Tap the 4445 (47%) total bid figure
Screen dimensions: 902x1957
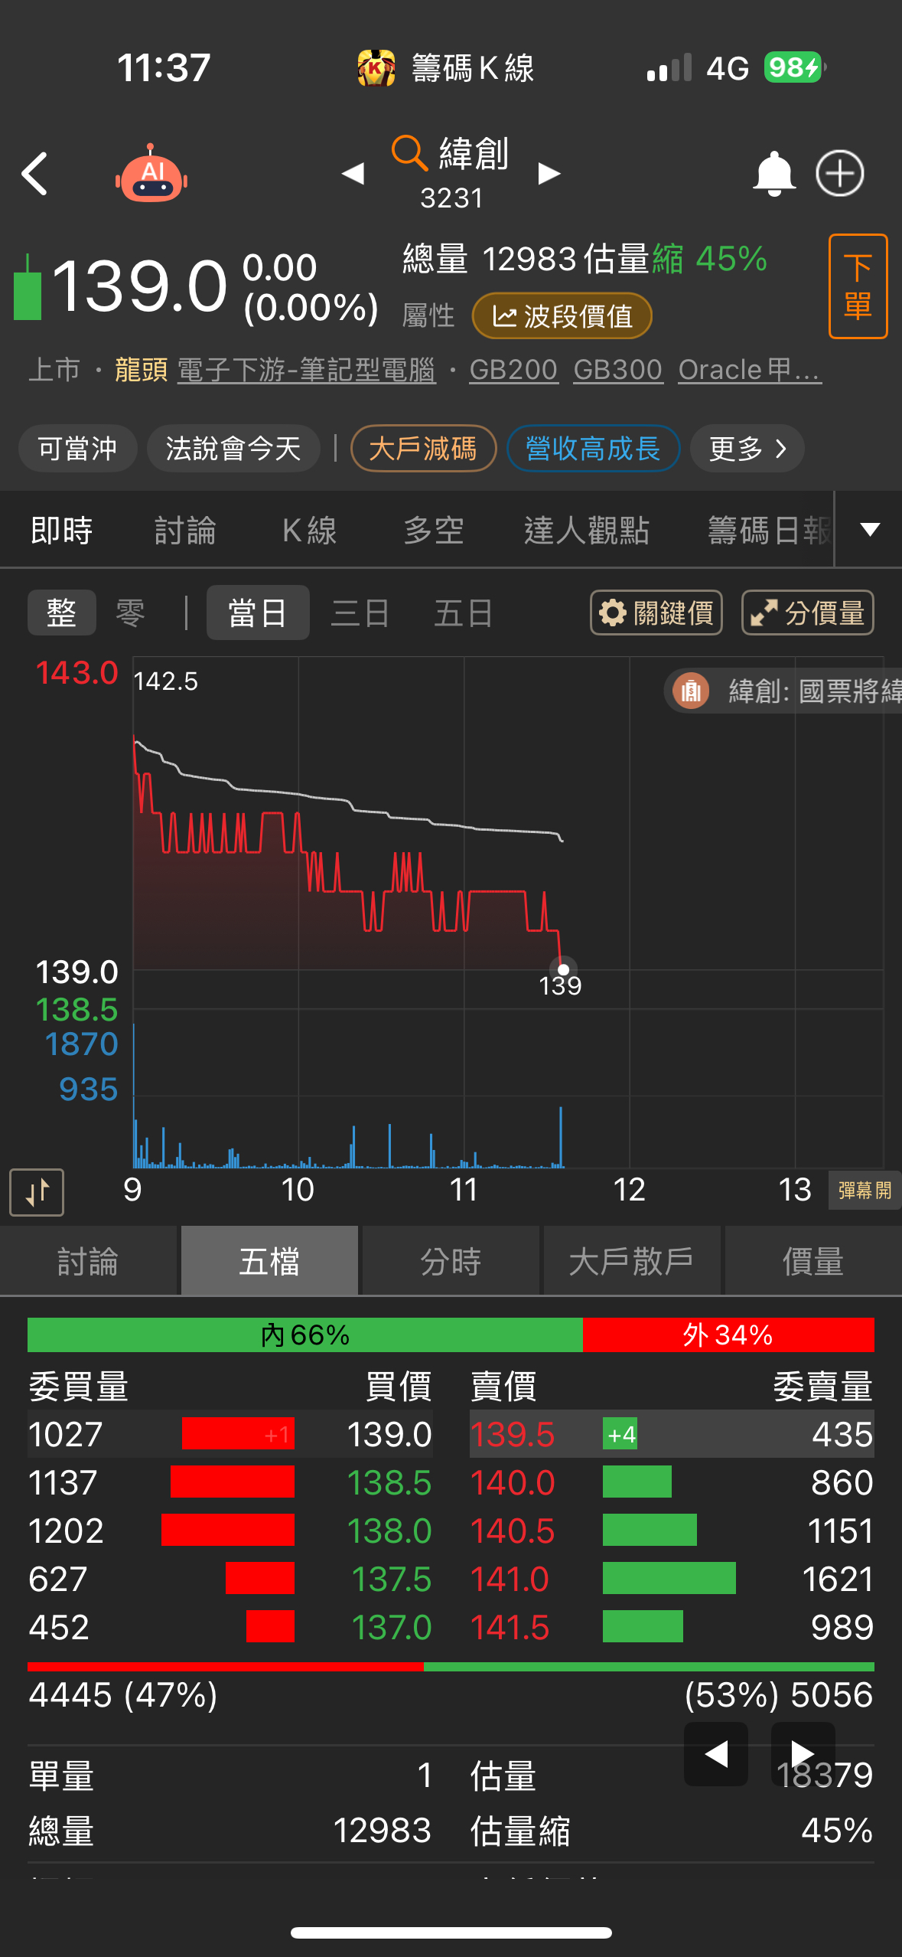(123, 1694)
